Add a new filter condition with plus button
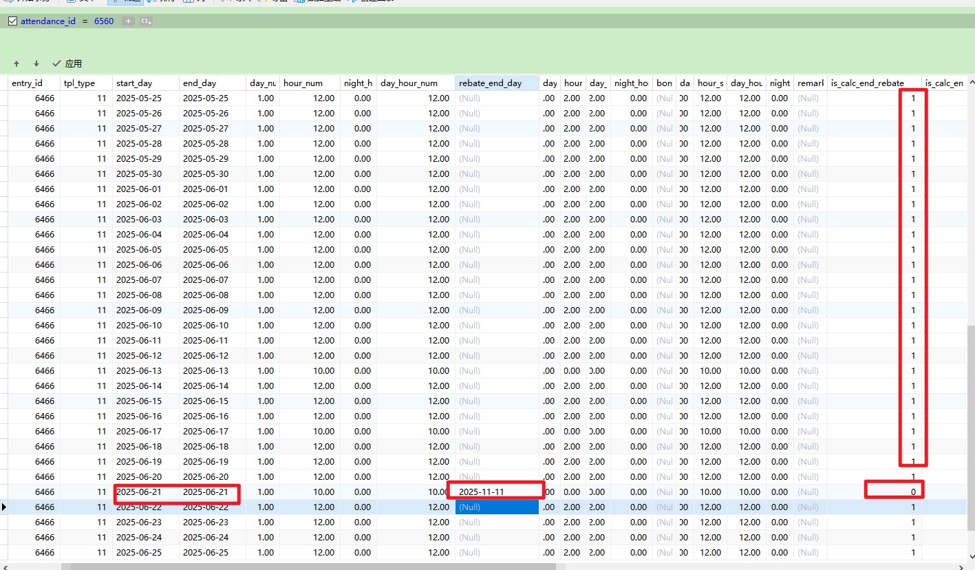This screenshot has height=570, width=975. click(x=128, y=21)
